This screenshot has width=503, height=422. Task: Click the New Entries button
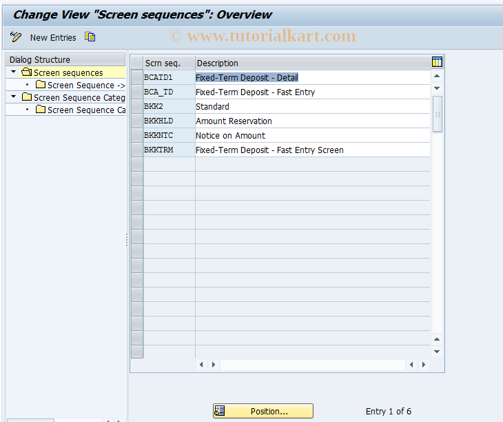click(53, 37)
